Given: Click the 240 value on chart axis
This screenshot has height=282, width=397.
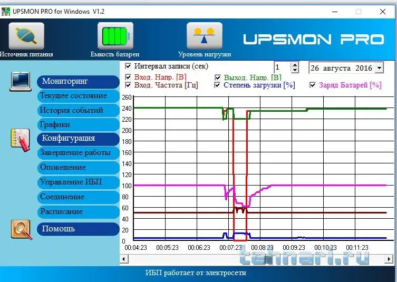Looking at the screenshot, I should point(127,109).
